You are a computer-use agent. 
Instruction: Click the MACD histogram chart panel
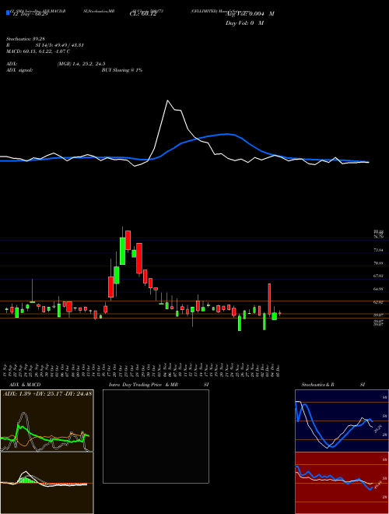pos(47,483)
